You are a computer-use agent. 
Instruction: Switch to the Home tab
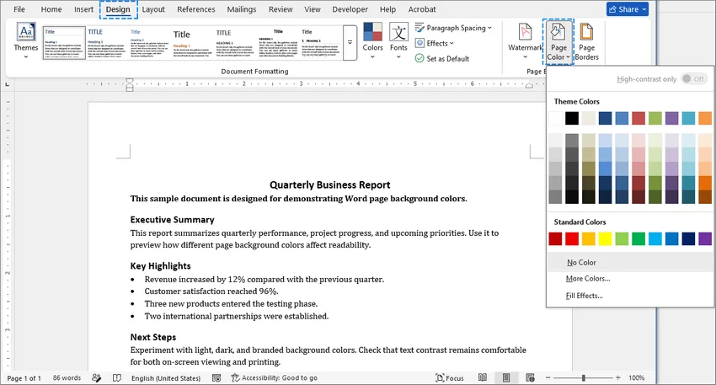pos(51,9)
